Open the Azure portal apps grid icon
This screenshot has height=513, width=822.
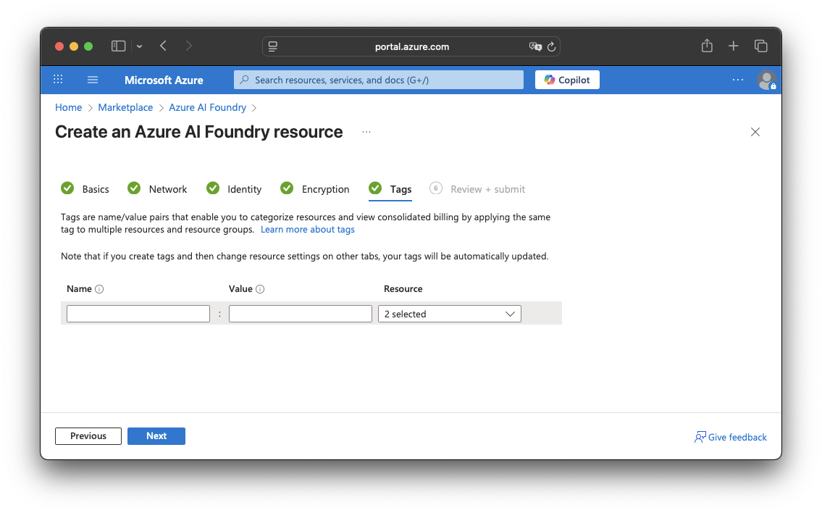pyautogui.click(x=58, y=80)
